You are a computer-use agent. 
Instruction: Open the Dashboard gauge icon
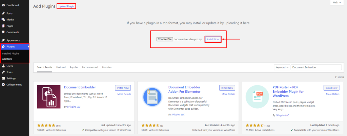(x=3, y=5)
